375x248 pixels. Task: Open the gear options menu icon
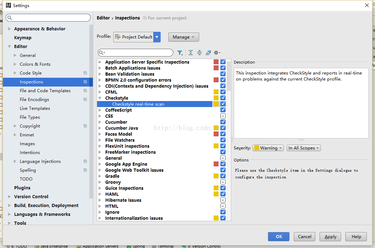(217, 53)
